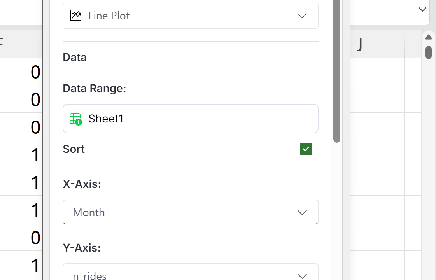Click the green data range grid icon
436x280 pixels.
coord(75,119)
